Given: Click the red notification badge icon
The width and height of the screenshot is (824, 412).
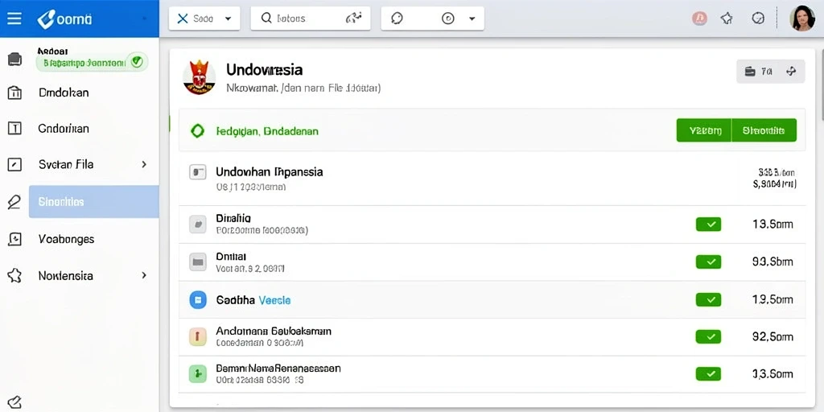Looking at the screenshot, I should (x=699, y=19).
